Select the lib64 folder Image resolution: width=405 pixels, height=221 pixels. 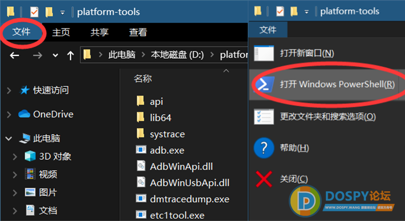click(160, 118)
